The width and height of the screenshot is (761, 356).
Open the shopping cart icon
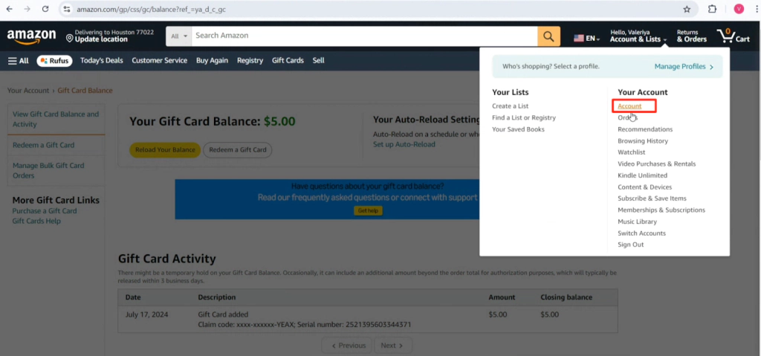(x=734, y=36)
